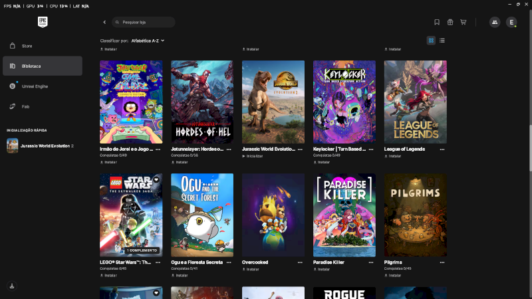This screenshot has width=532, height=299.
Task: Click Iniciar under Jurassic World Evolution
Action: tap(253, 156)
